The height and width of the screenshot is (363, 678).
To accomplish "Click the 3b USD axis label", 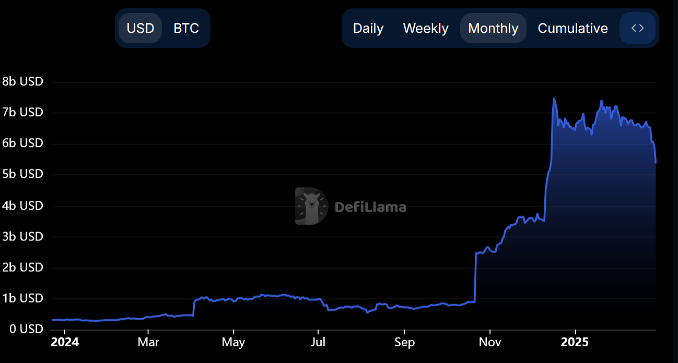I will tap(22, 237).
